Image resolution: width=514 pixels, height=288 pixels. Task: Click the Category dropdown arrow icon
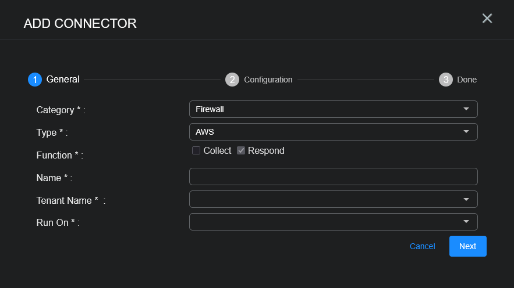(466, 109)
